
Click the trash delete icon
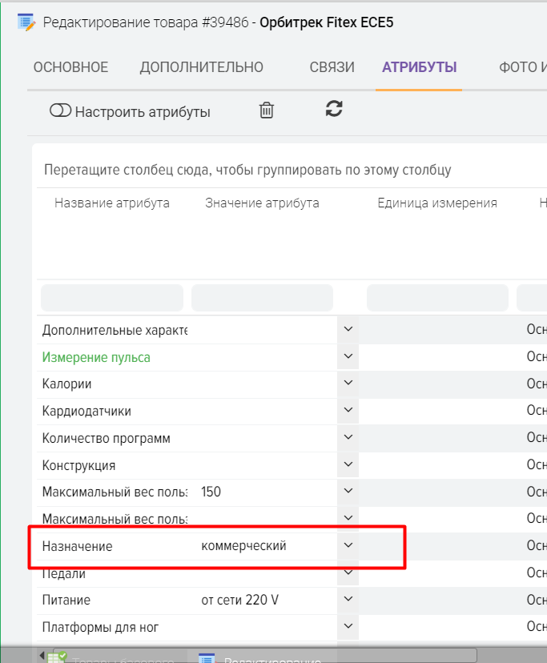[x=267, y=110]
